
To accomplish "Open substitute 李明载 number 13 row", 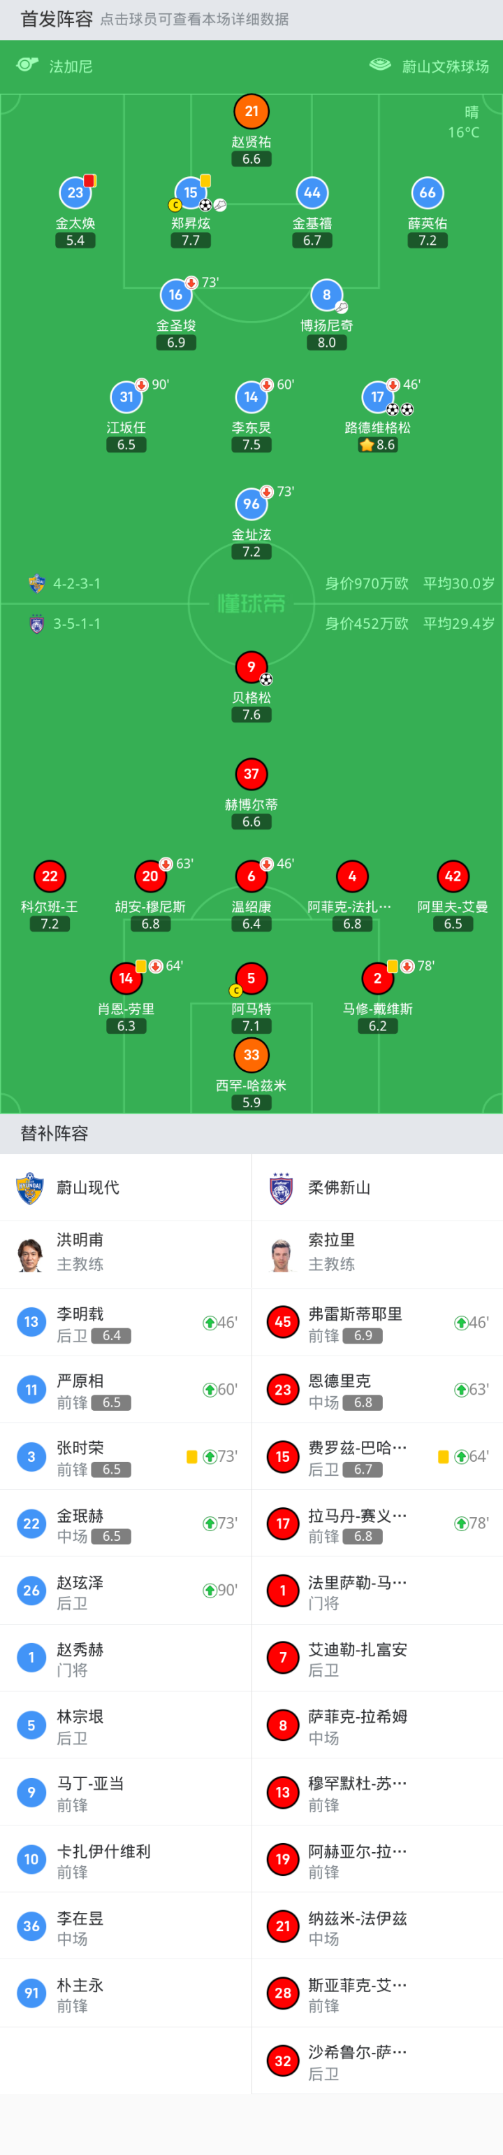I will coord(125,1323).
